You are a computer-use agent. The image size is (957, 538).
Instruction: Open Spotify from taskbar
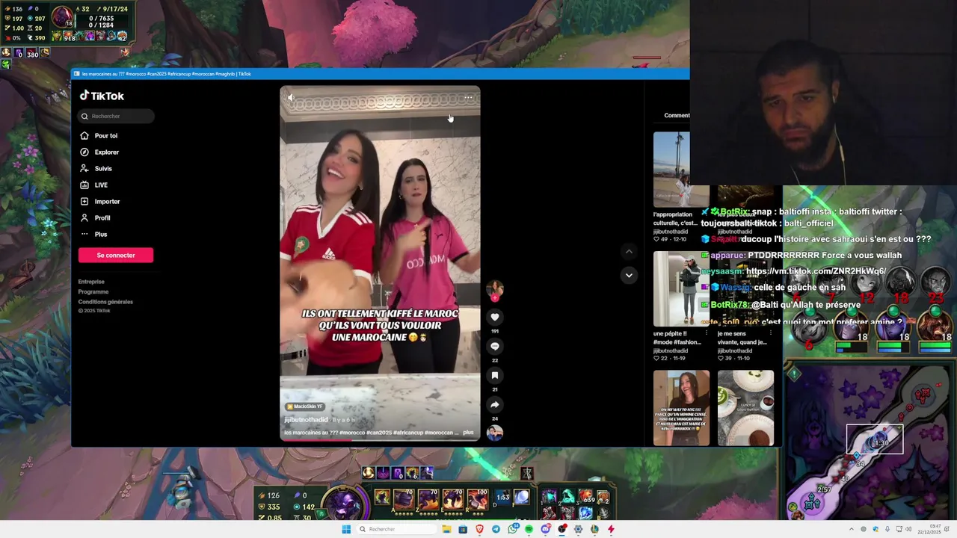point(529,529)
